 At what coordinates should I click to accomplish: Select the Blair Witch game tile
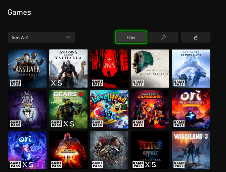point(109,69)
